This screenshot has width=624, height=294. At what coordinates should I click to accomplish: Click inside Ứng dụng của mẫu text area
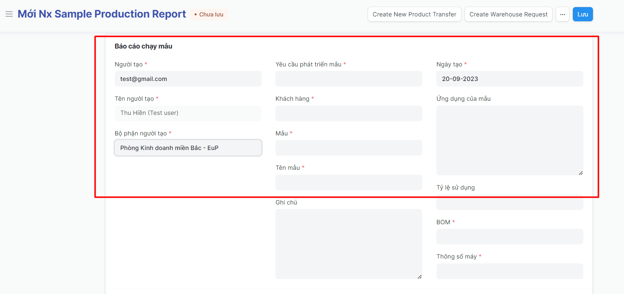(509, 140)
